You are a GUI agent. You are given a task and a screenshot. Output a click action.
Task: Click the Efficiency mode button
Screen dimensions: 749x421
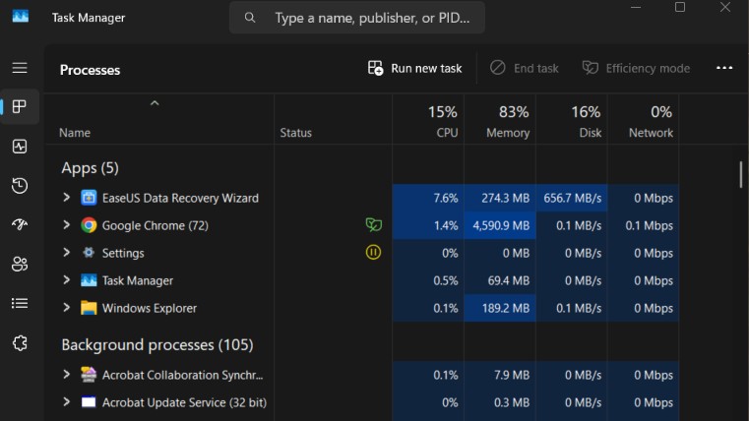(636, 68)
